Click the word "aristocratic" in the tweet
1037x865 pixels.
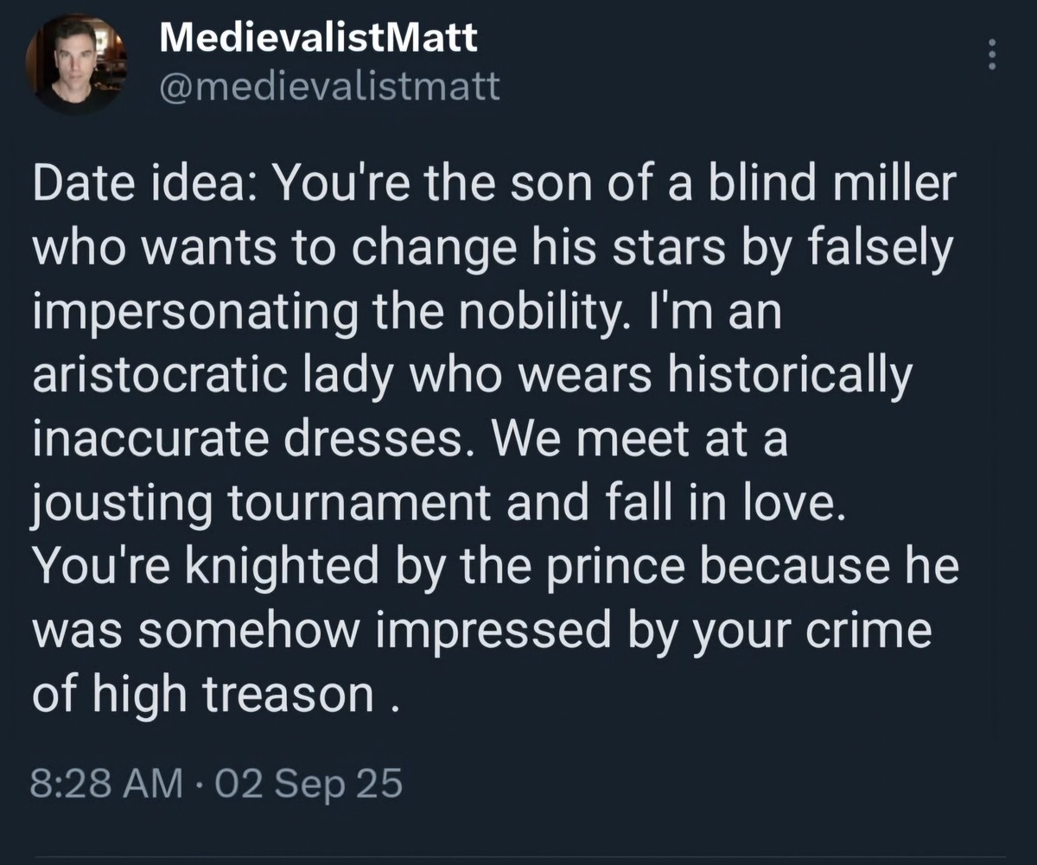coord(167,375)
